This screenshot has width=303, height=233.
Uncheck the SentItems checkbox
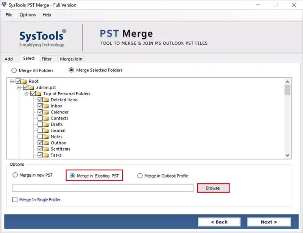click(40, 149)
